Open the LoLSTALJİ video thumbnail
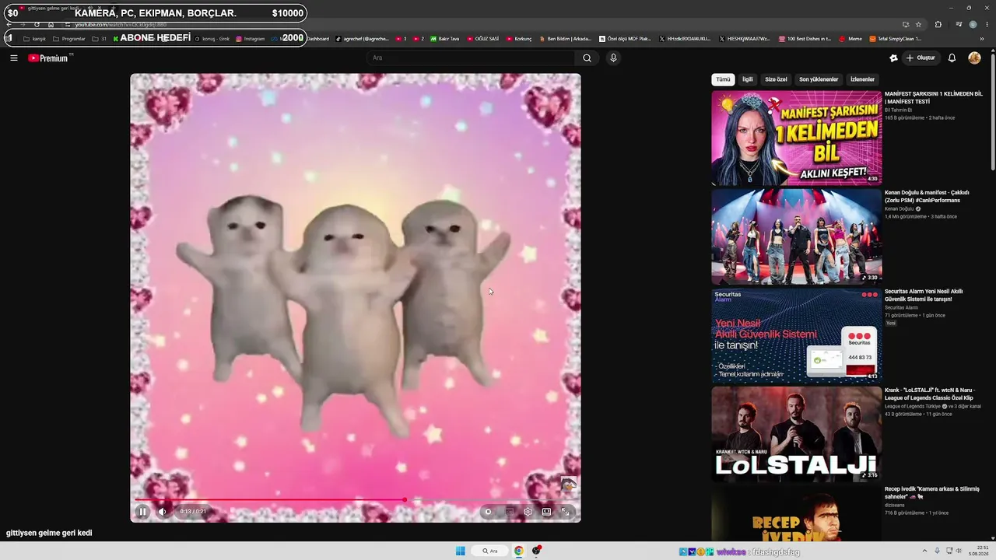996x560 pixels. (796, 434)
